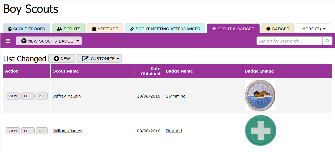Click the Swimming badge image thumbnail

pyautogui.click(x=260, y=96)
